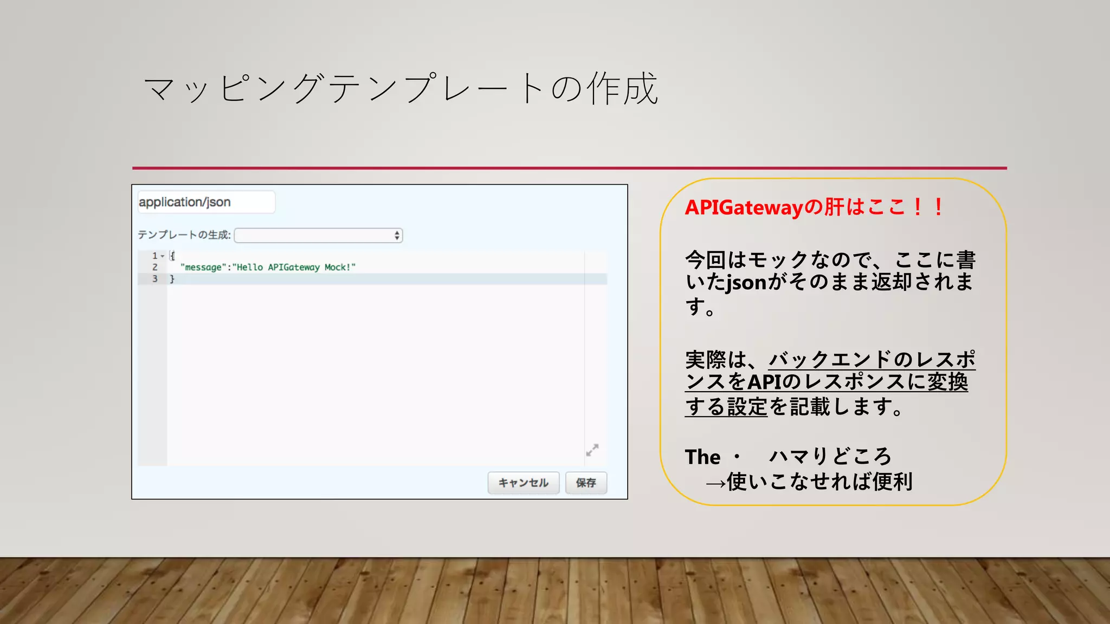Collapse the code fold arrow on line 1

pyautogui.click(x=163, y=256)
